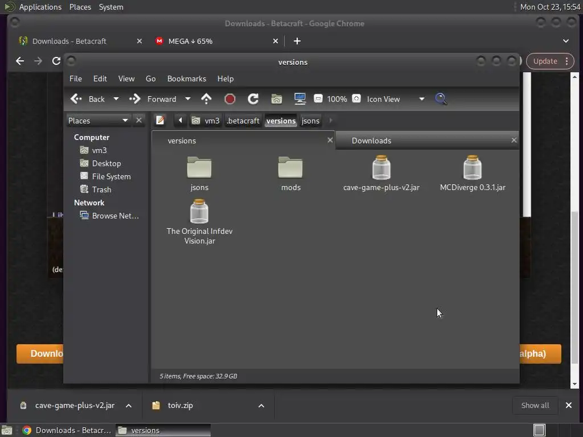Click Show all downloads
This screenshot has width=583, height=437.
point(535,405)
